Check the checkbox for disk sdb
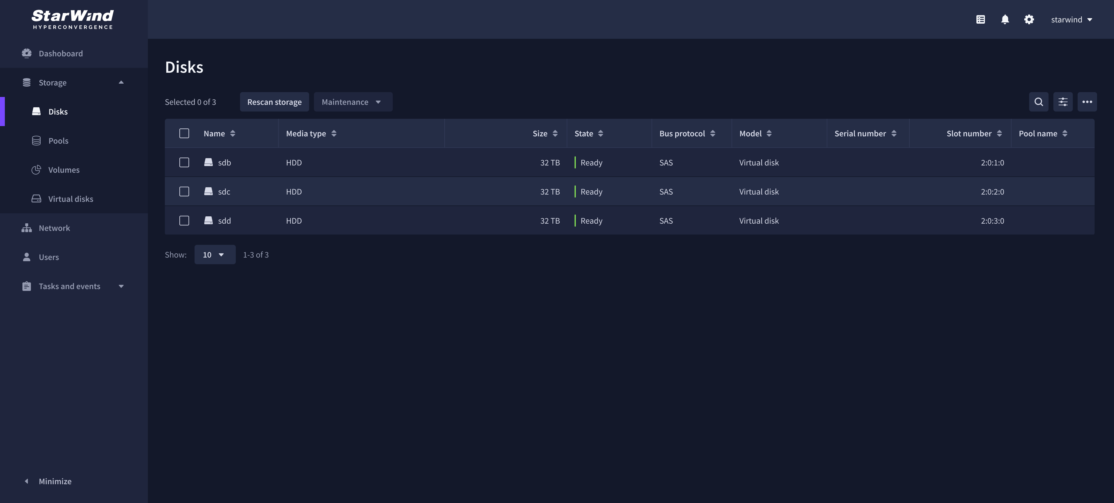 coord(184,162)
